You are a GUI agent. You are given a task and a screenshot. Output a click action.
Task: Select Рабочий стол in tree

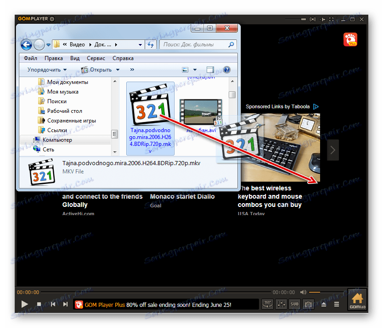[65, 111]
